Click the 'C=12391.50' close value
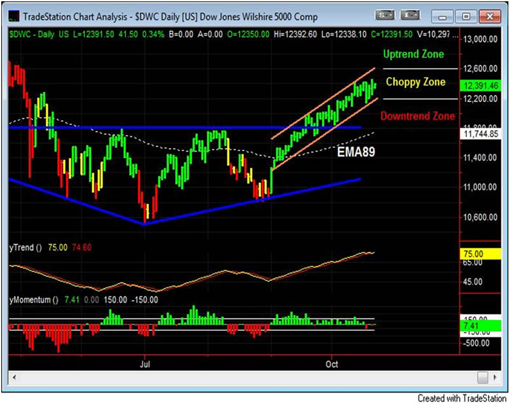 (391, 34)
